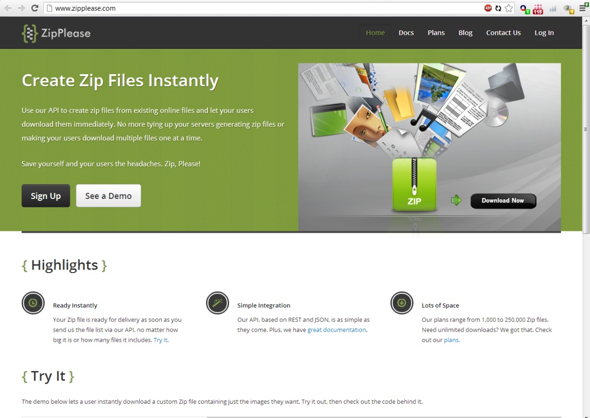590x418 pixels.
Task: Click the banner image of files entering zip
Action: coord(429,147)
